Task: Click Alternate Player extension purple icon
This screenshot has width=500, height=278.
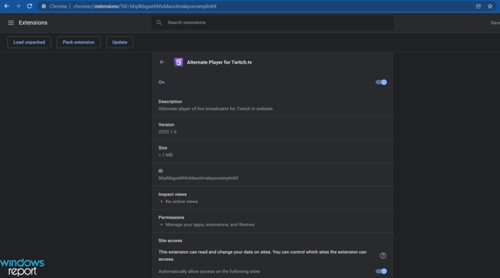Action: click(178, 62)
